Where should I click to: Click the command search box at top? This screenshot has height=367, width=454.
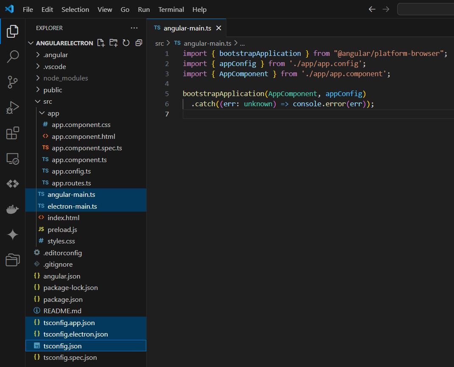click(x=425, y=9)
